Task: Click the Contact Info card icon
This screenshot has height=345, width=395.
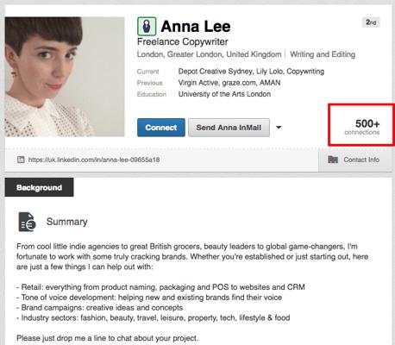Action: tap(333, 160)
